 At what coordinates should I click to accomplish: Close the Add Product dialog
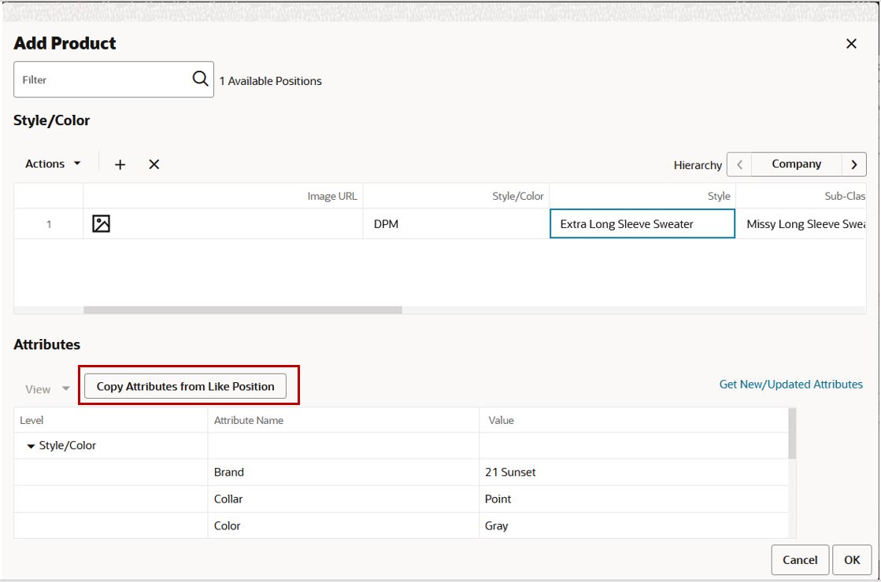851,44
